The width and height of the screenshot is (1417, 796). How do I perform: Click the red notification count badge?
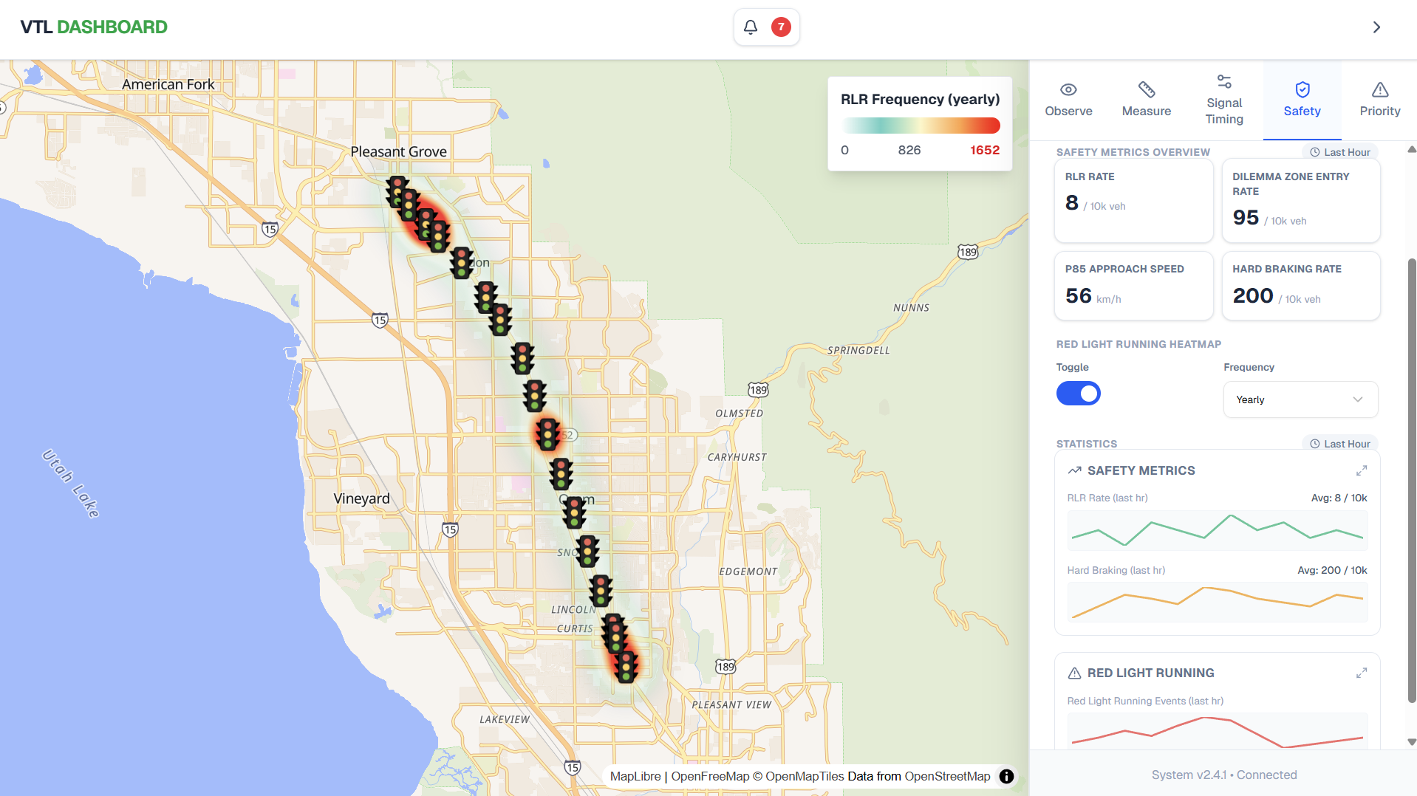781,27
